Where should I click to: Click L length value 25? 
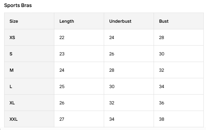[x=62, y=86]
